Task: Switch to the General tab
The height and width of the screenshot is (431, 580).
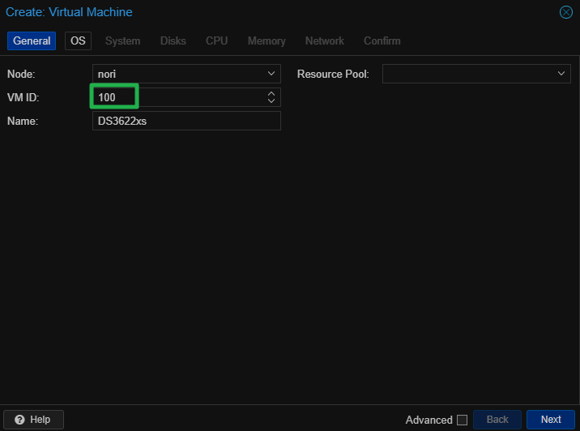Action: [x=32, y=41]
